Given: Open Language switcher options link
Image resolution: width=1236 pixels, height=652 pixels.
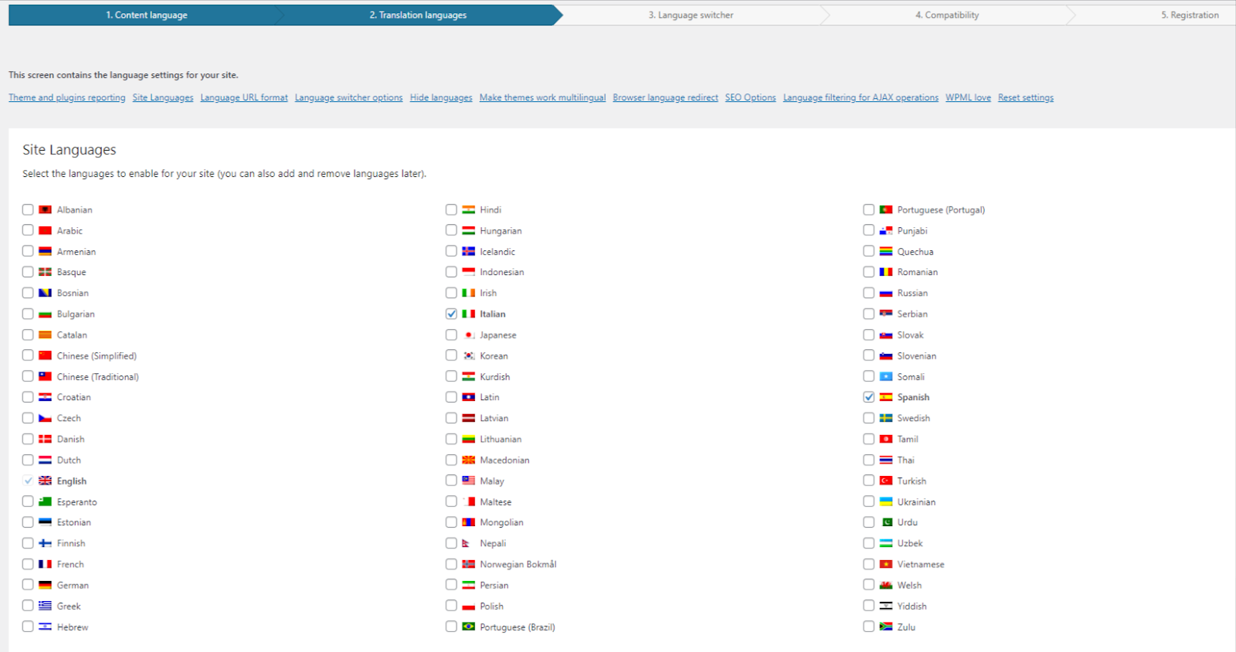Looking at the screenshot, I should pos(348,97).
